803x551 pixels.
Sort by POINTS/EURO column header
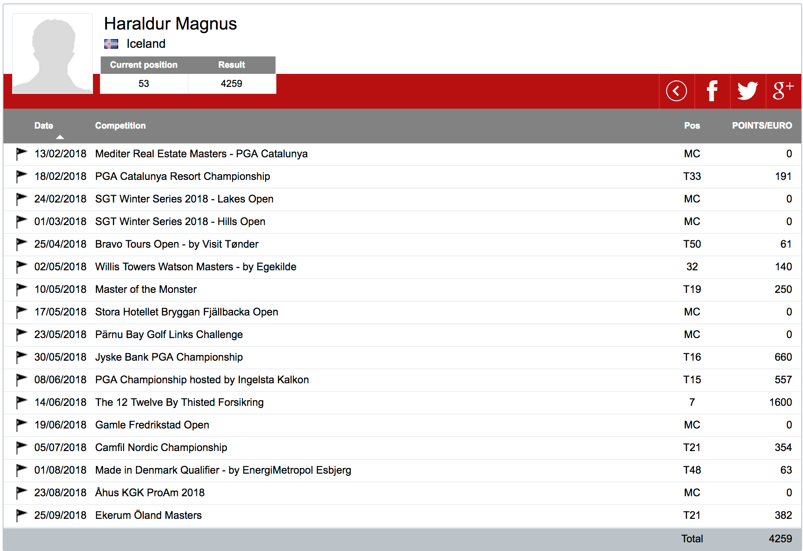tap(762, 126)
